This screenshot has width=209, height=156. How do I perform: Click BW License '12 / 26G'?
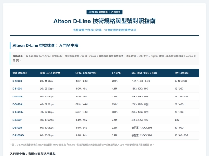click(179, 89)
